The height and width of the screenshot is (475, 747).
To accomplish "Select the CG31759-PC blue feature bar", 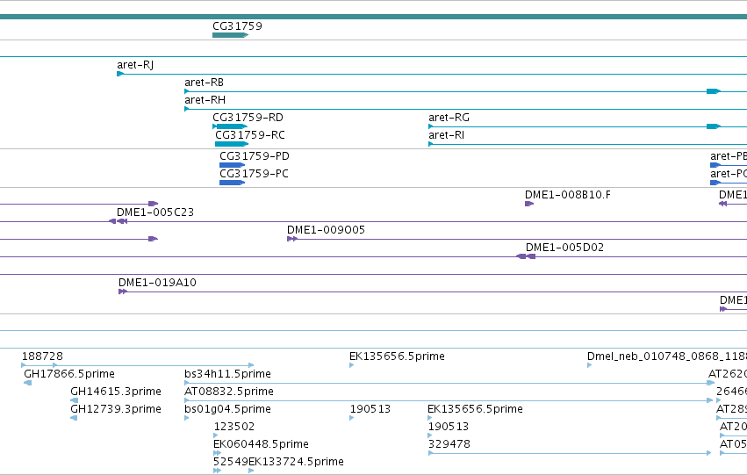I will [x=233, y=183].
